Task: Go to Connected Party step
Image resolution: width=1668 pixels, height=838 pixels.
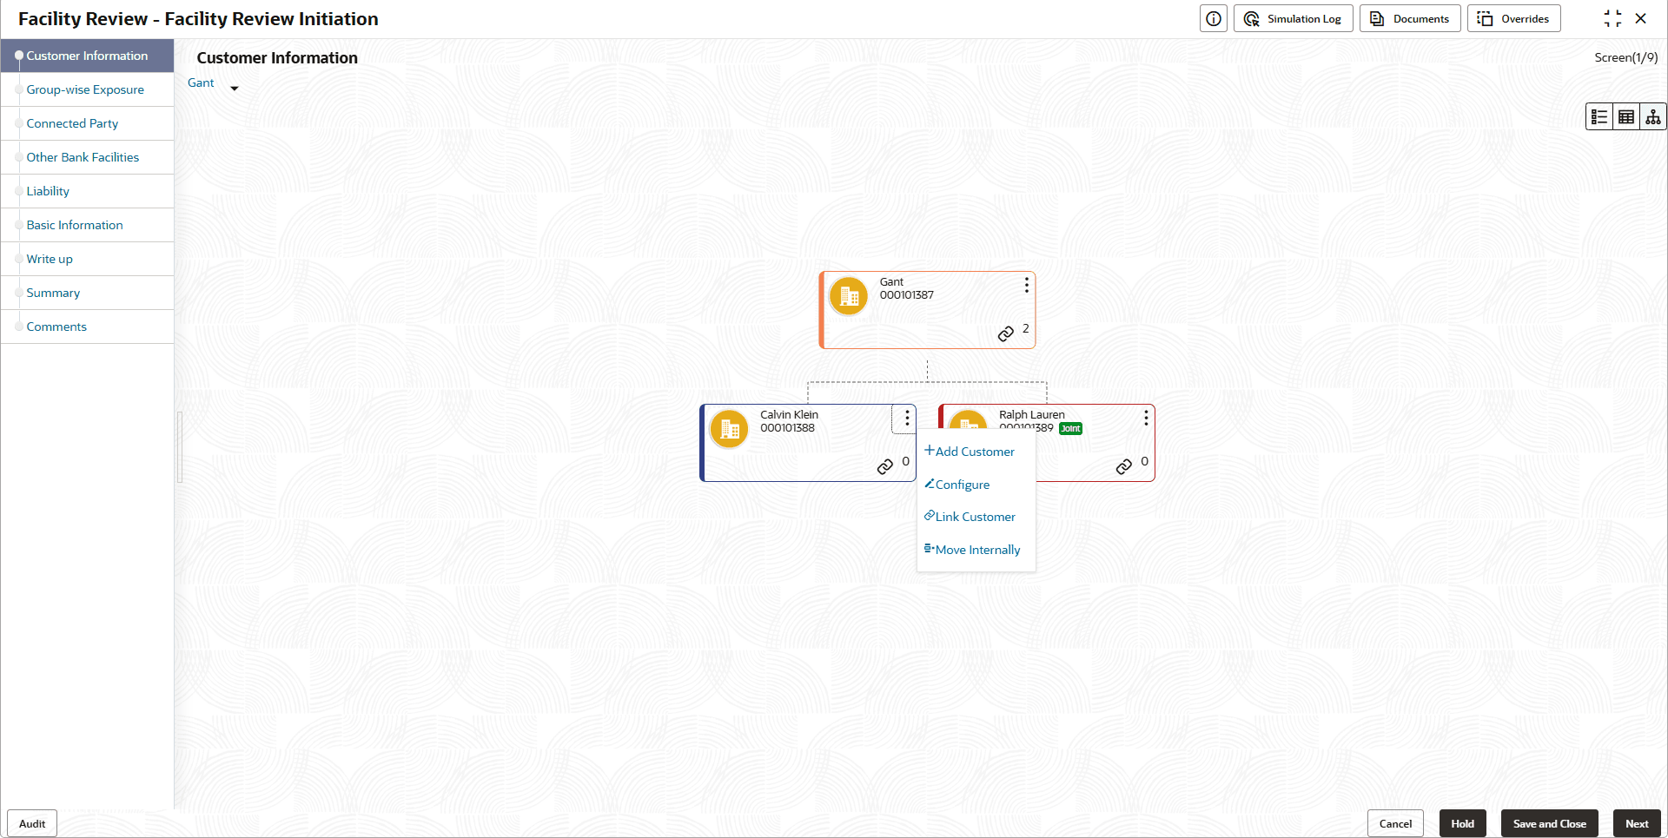Action: click(87, 123)
